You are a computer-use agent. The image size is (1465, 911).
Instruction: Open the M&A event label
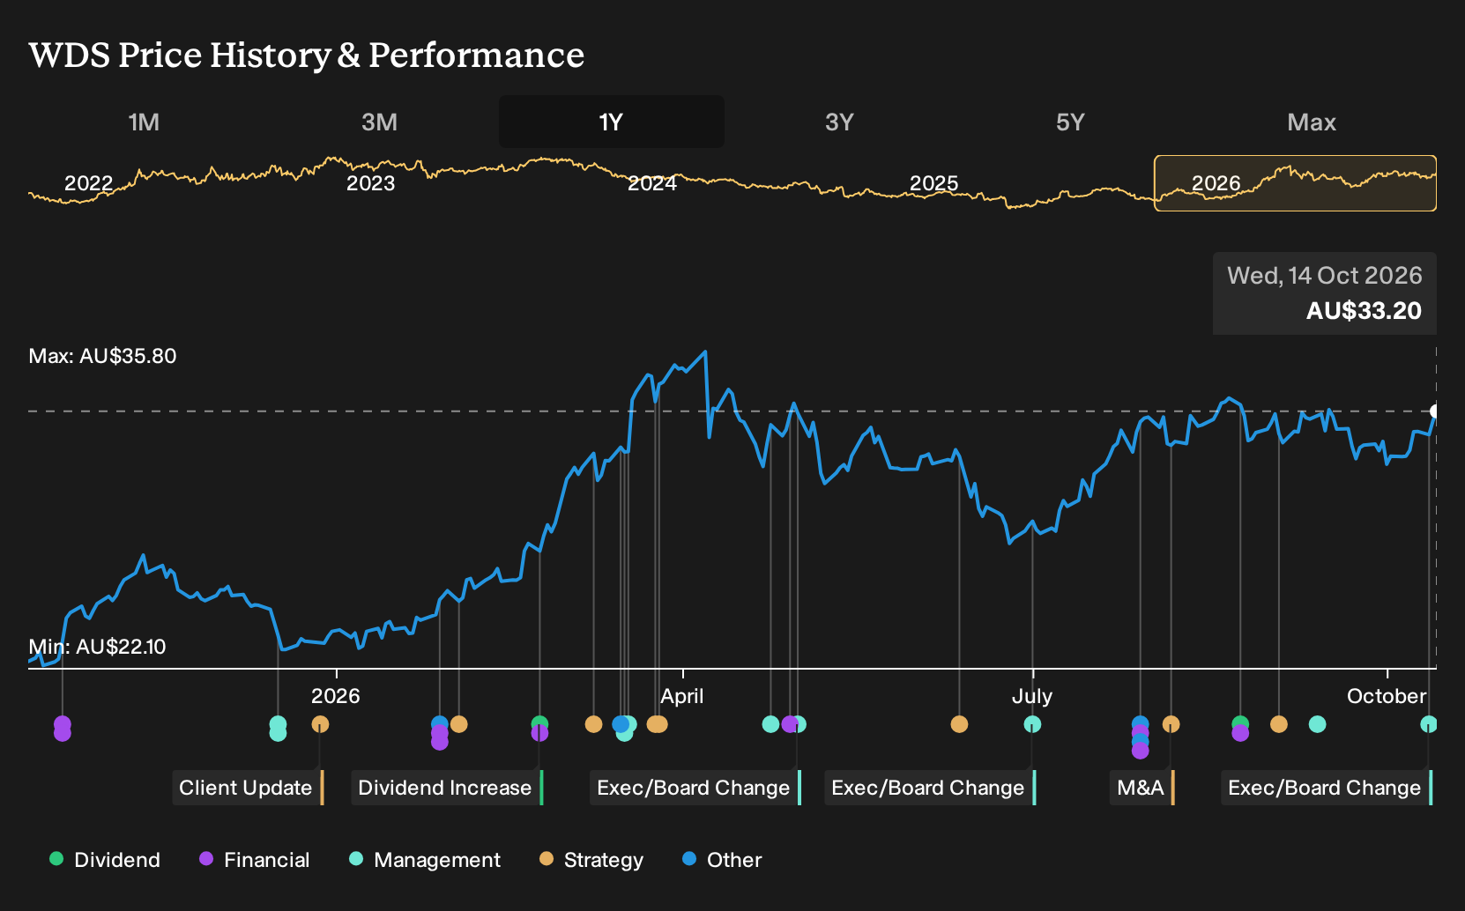click(x=1142, y=788)
